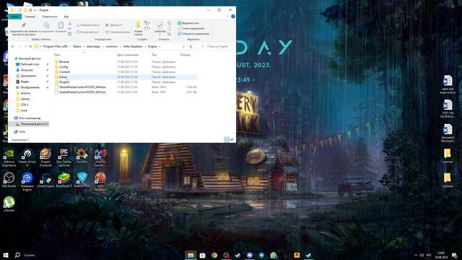Switch to the View ribbon tab
This screenshot has width=462, height=260.
tap(66, 17)
